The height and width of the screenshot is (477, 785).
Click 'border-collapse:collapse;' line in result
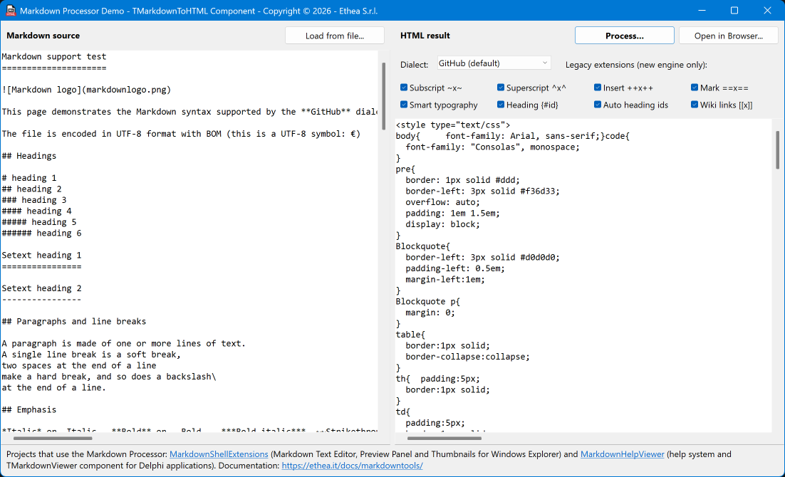tap(467, 357)
